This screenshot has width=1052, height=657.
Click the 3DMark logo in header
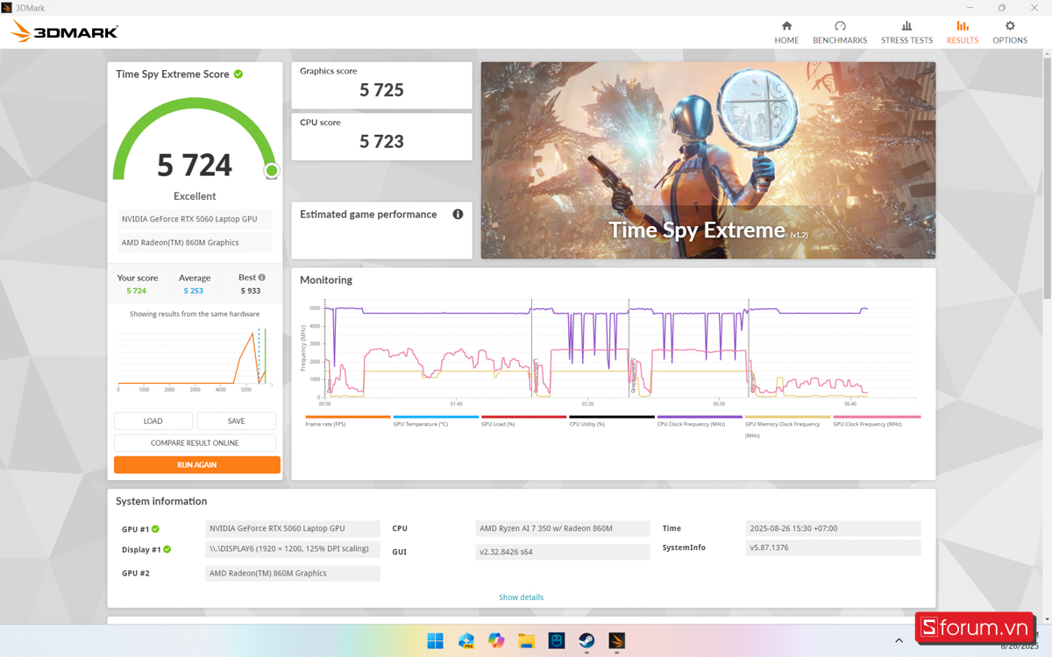[x=64, y=32]
